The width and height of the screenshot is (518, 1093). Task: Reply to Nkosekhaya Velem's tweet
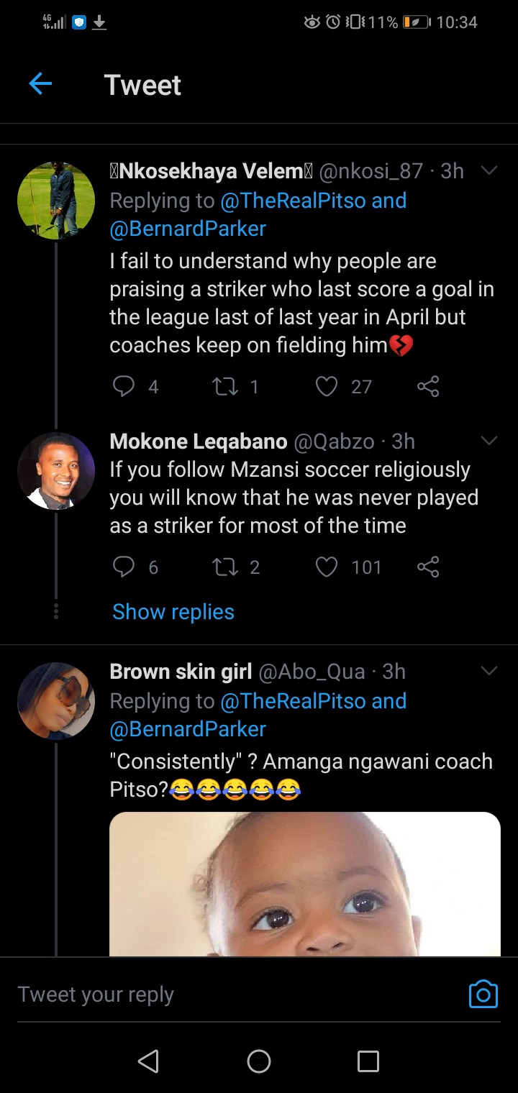coord(124,387)
